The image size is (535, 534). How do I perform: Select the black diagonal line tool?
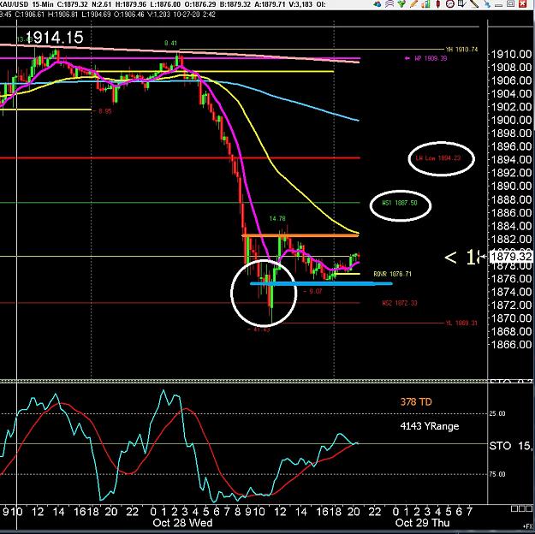point(474,4)
